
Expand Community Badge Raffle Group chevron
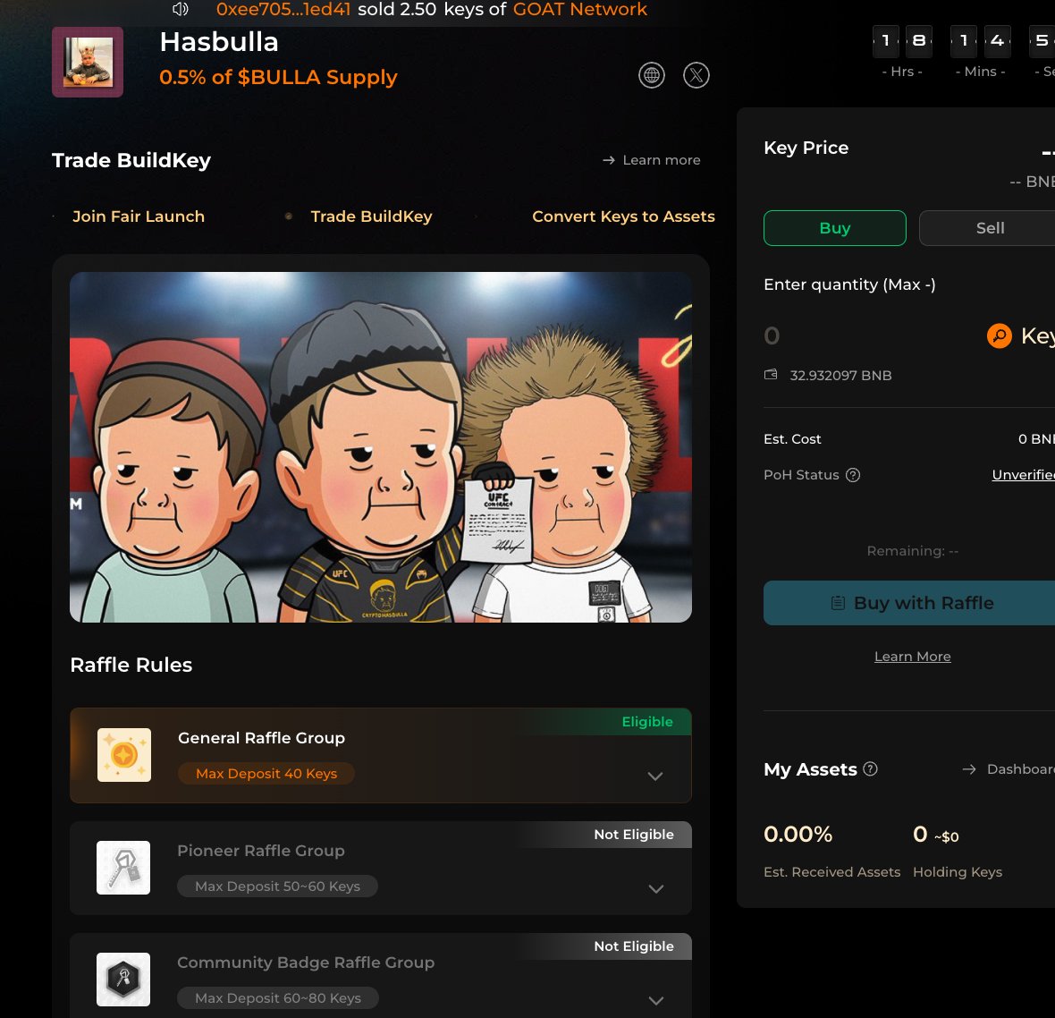[656, 1000]
